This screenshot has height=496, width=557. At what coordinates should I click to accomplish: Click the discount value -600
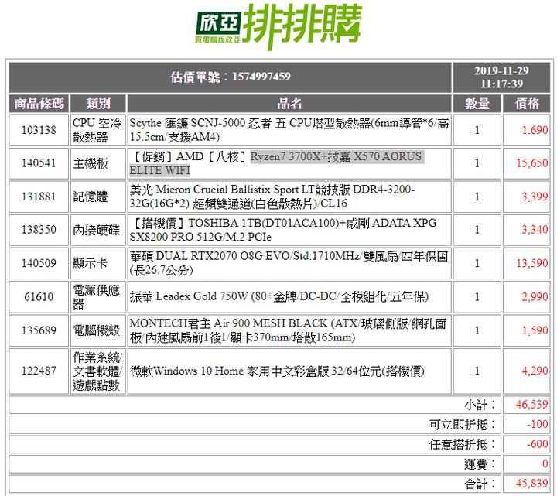(x=538, y=444)
